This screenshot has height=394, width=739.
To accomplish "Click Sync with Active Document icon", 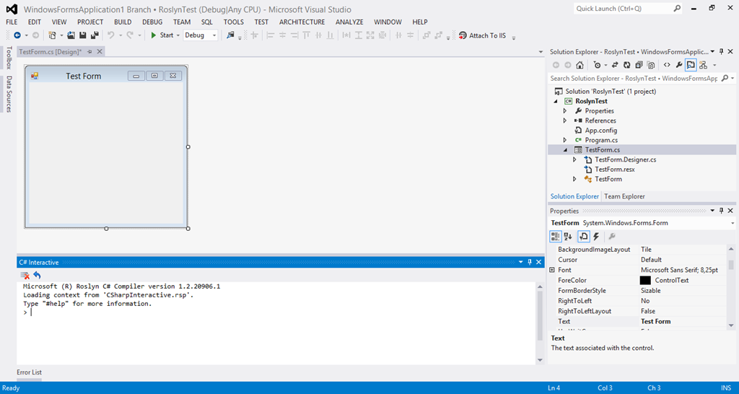I will (615, 65).
